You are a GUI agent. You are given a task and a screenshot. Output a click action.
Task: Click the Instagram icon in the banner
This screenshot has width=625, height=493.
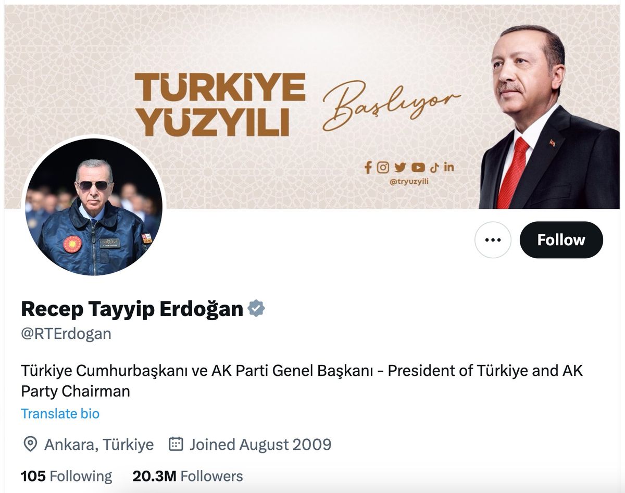pyautogui.click(x=383, y=167)
